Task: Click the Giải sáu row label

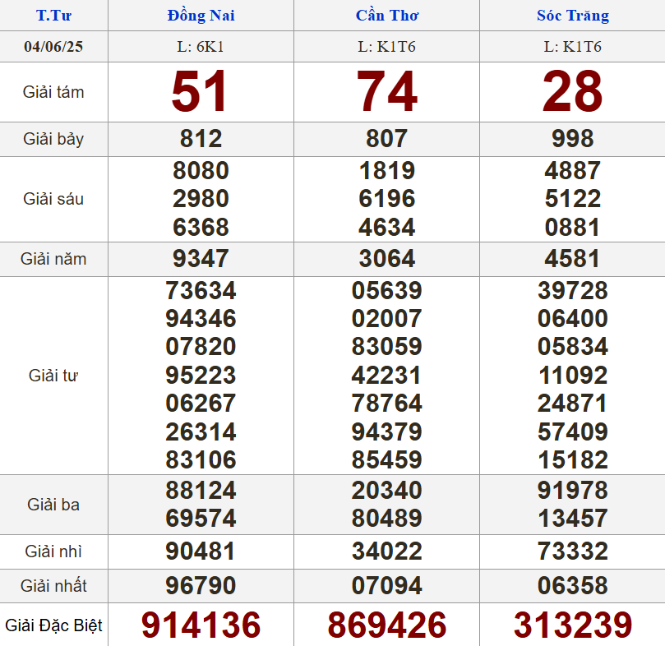Action: tap(53, 199)
